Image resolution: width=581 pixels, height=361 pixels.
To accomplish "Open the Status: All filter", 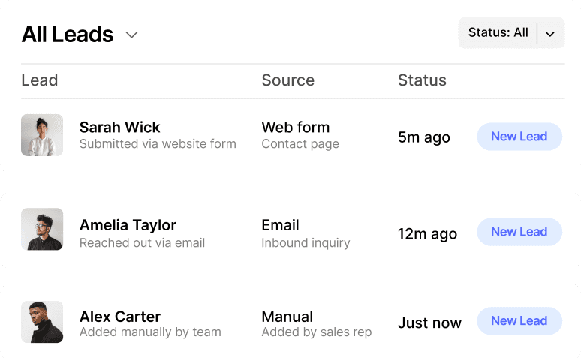I will pos(498,33).
